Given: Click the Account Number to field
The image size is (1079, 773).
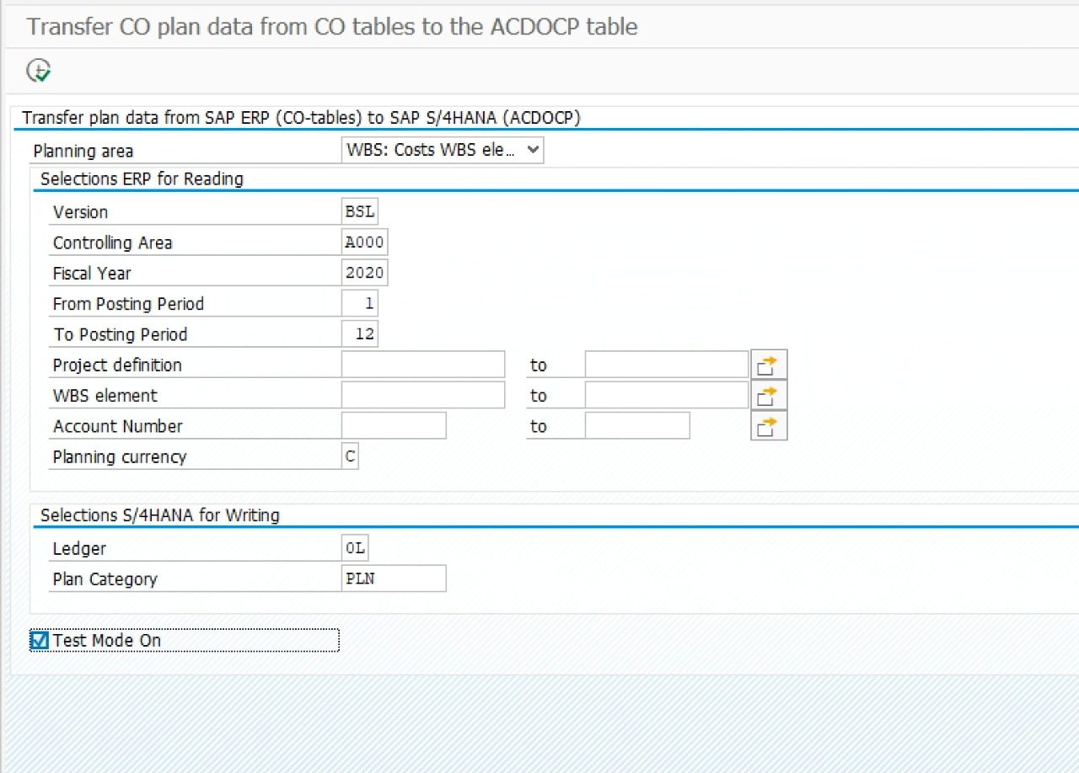Looking at the screenshot, I should point(637,426).
